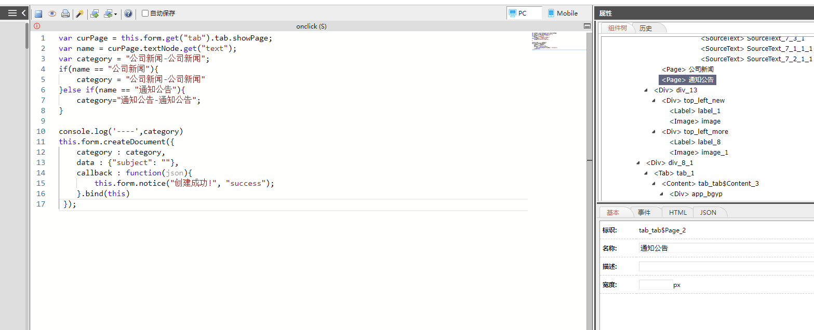Collapse the left sidebar with the chevron
Screen dimensions: 814x330
[x=24, y=13]
